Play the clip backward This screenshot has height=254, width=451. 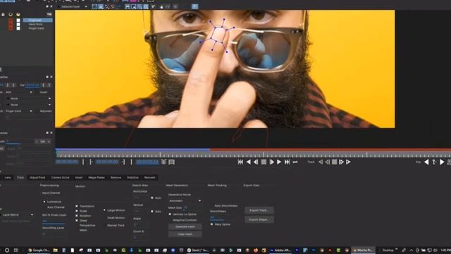tap(248, 162)
